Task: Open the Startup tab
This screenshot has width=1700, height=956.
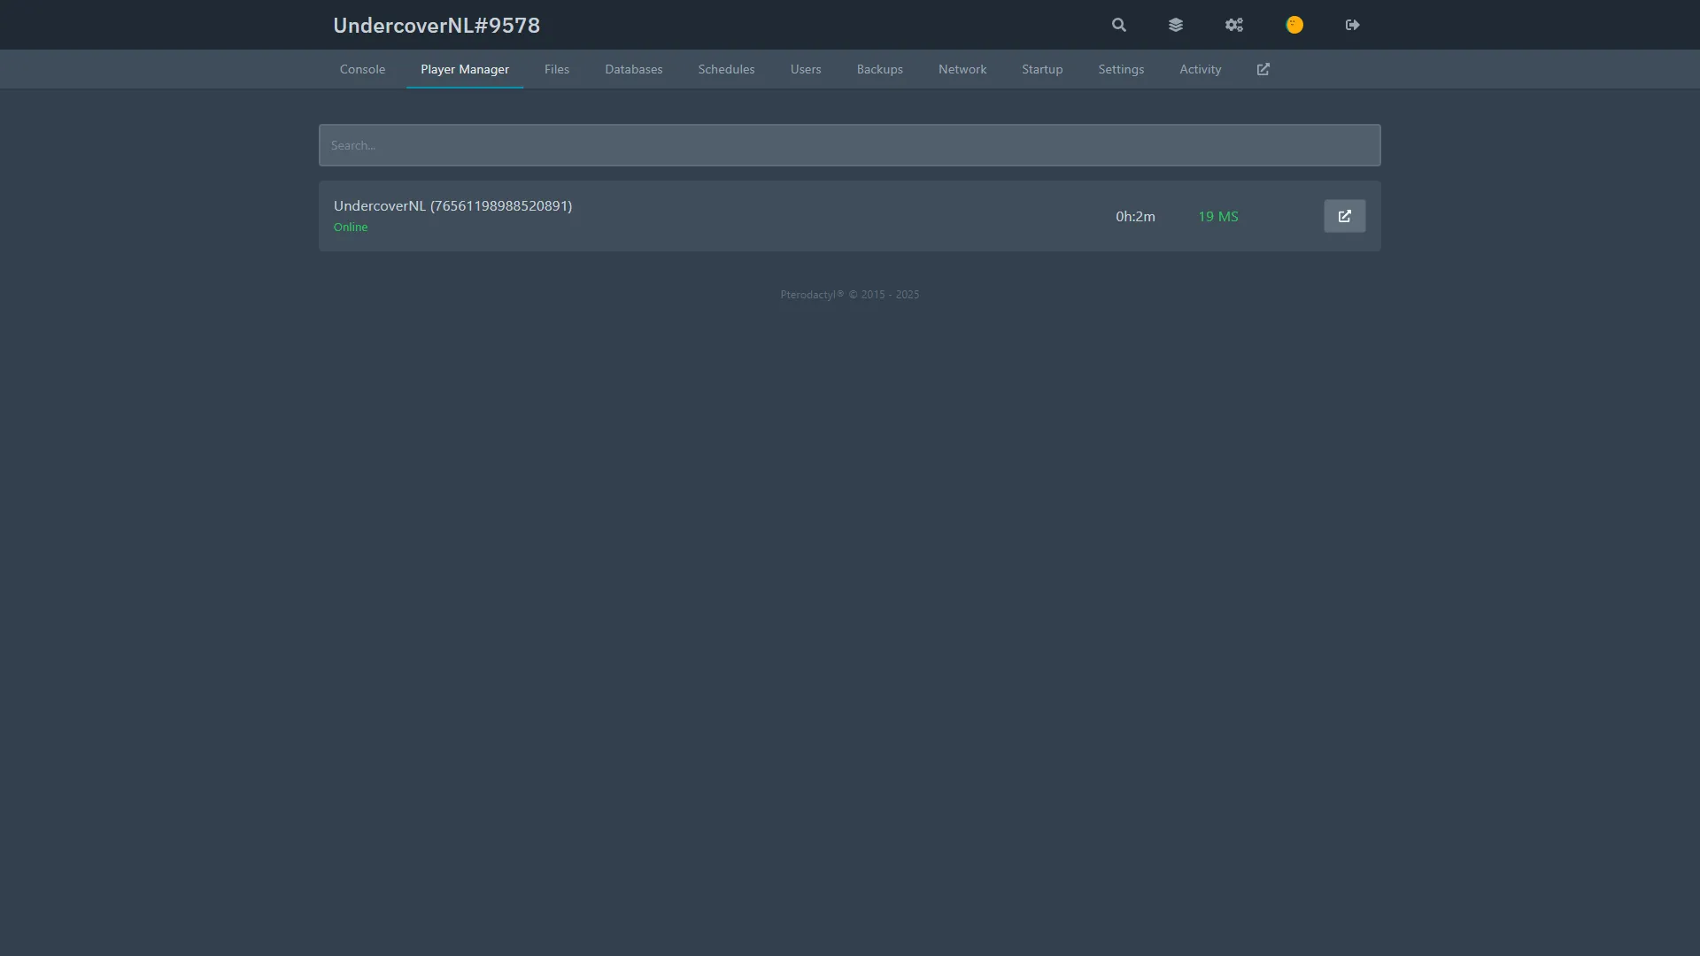Action: [1041, 69]
